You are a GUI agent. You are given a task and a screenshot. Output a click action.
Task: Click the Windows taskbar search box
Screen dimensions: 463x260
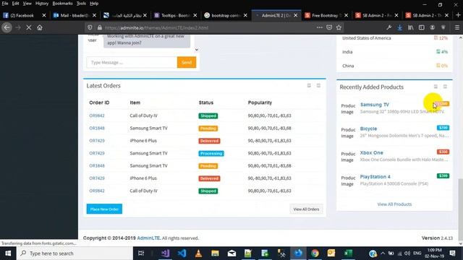(x=75, y=253)
